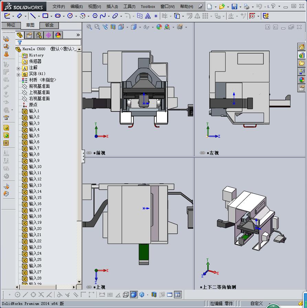Expand the 注解 annotations folder

point(19,68)
